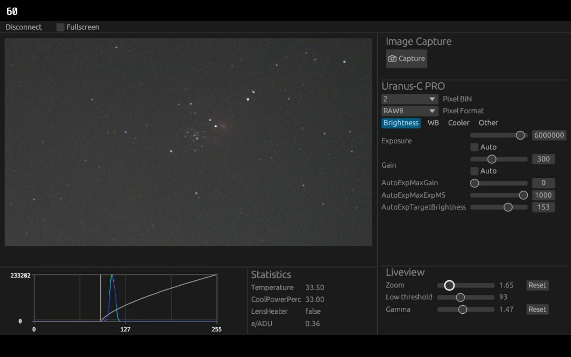This screenshot has height=357, width=571.
Task: Click the Gain value field showing 300
Action: (543, 159)
